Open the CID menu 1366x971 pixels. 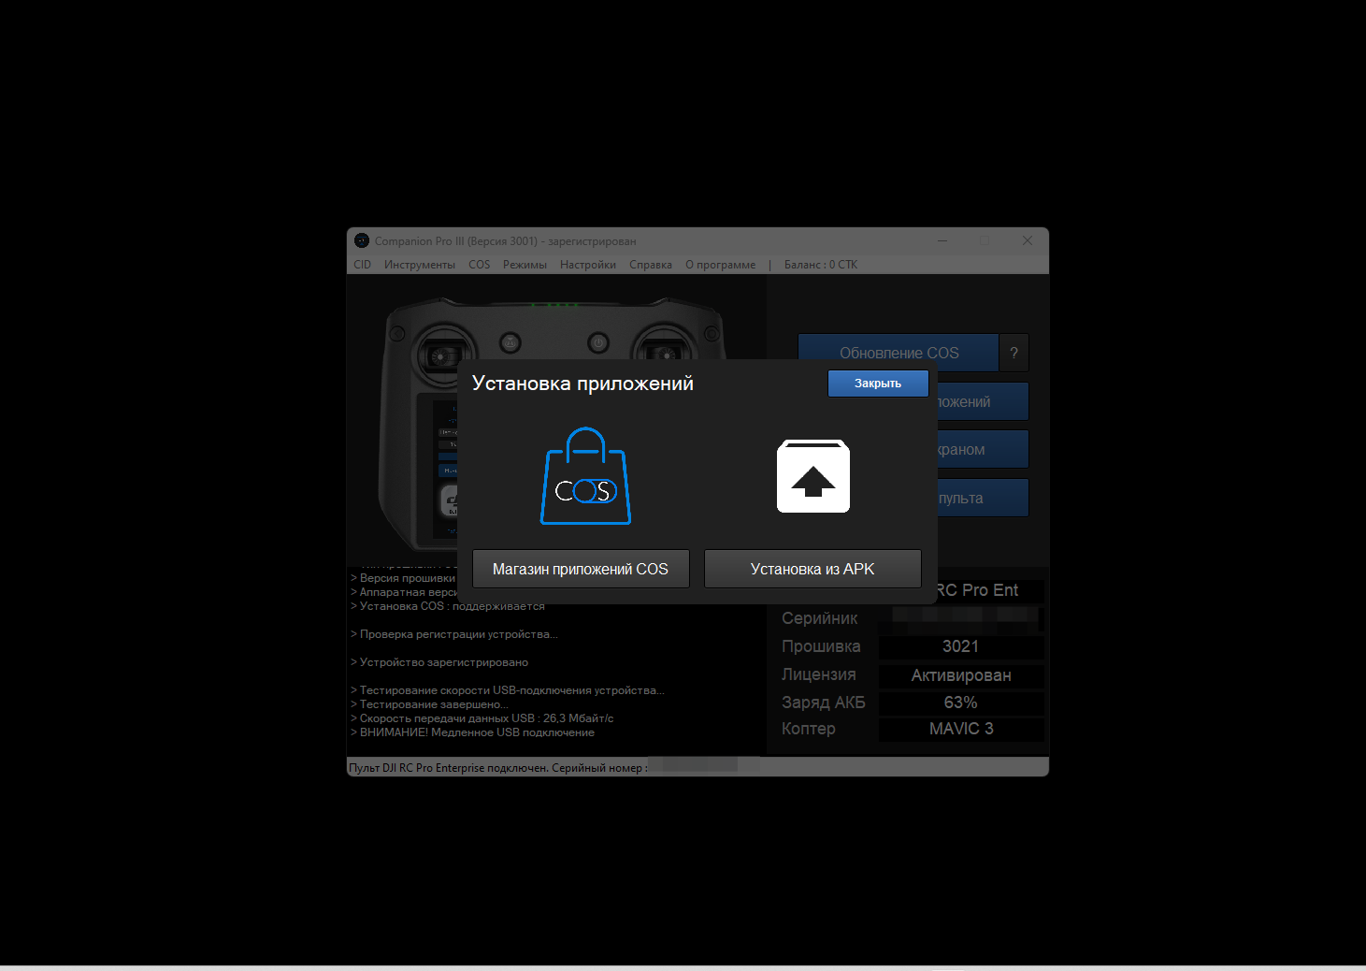[363, 265]
